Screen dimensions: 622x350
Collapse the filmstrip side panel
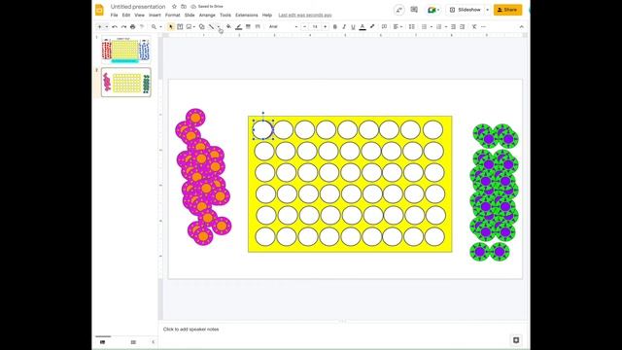154,341
